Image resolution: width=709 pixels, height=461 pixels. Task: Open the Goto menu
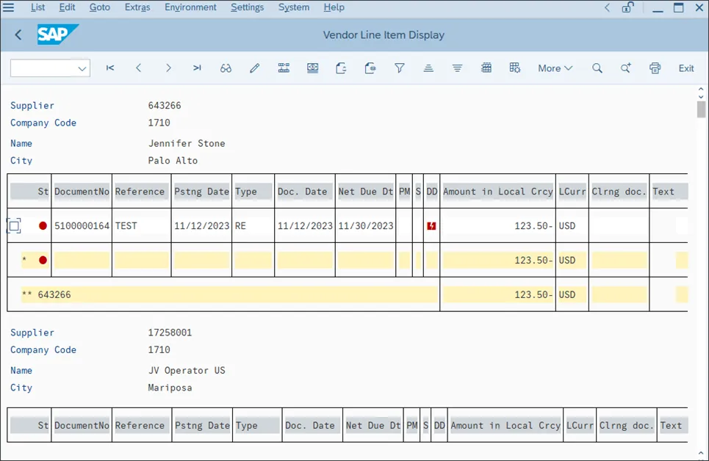tap(99, 7)
